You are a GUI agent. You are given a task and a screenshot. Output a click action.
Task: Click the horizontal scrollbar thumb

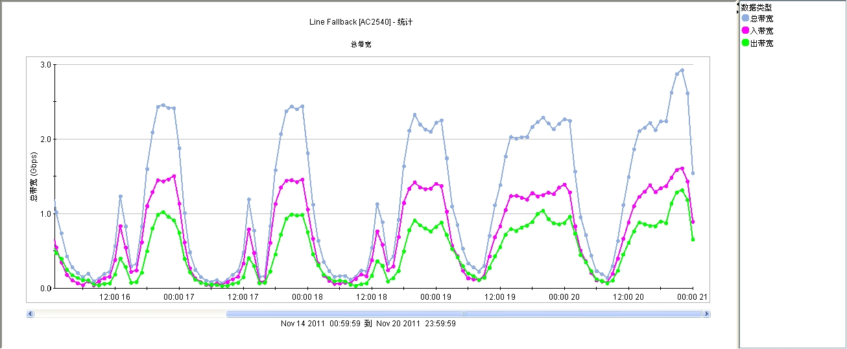pyautogui.click(x=464, y=314)
